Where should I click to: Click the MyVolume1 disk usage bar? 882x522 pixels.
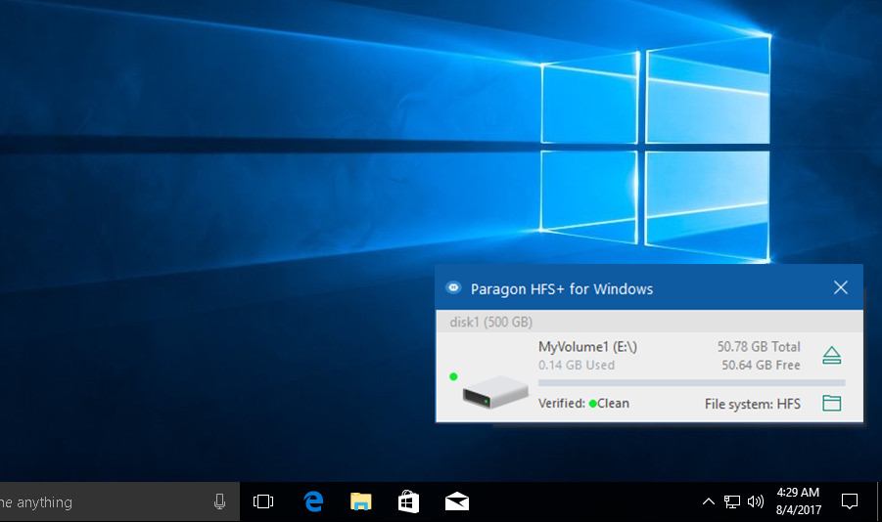(x=691, y=382)
